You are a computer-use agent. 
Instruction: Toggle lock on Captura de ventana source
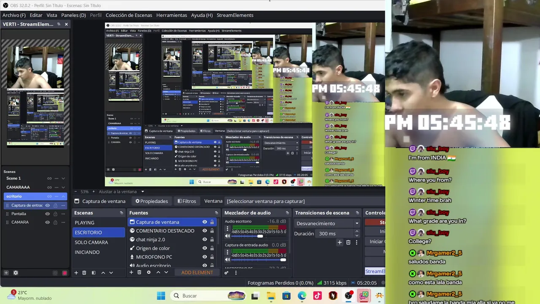[x=212, y=222]
